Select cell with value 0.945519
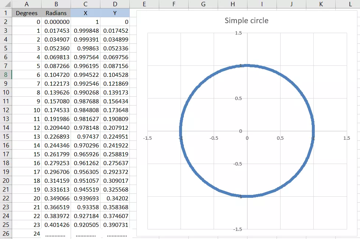 (x=85, y=189)
